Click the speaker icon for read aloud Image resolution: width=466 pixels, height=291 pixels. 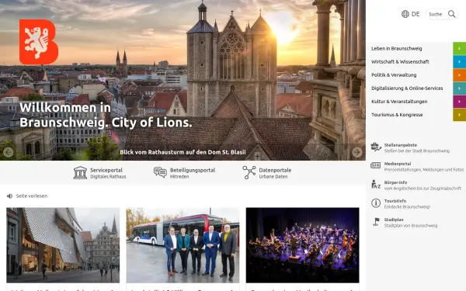[x=9, y=196]
